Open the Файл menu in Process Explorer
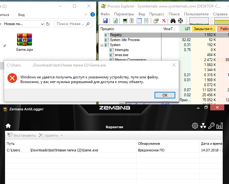 coord(105,14)
